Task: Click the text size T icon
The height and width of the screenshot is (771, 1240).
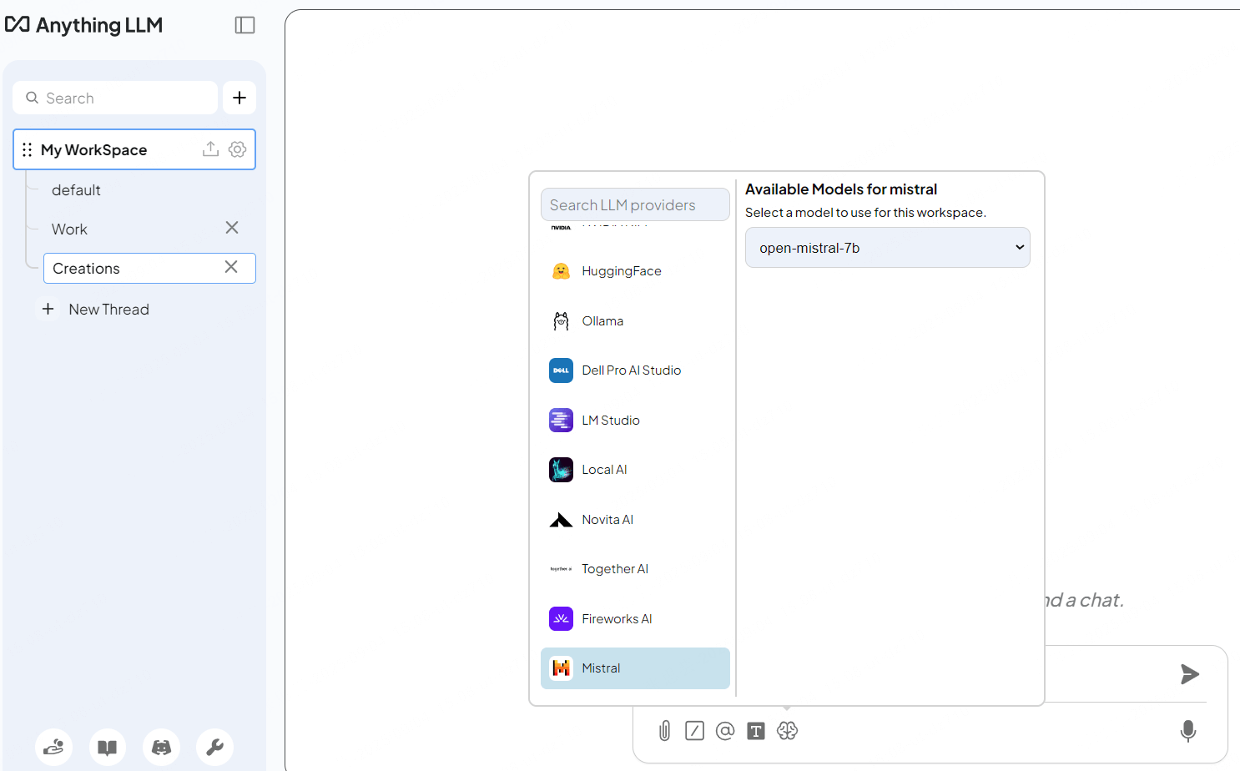Action: 756,731
